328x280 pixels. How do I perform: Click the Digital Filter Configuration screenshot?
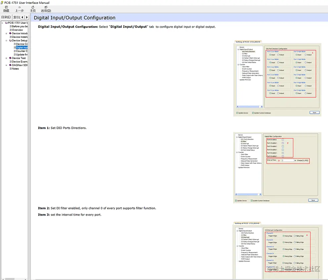coord(277,168)
